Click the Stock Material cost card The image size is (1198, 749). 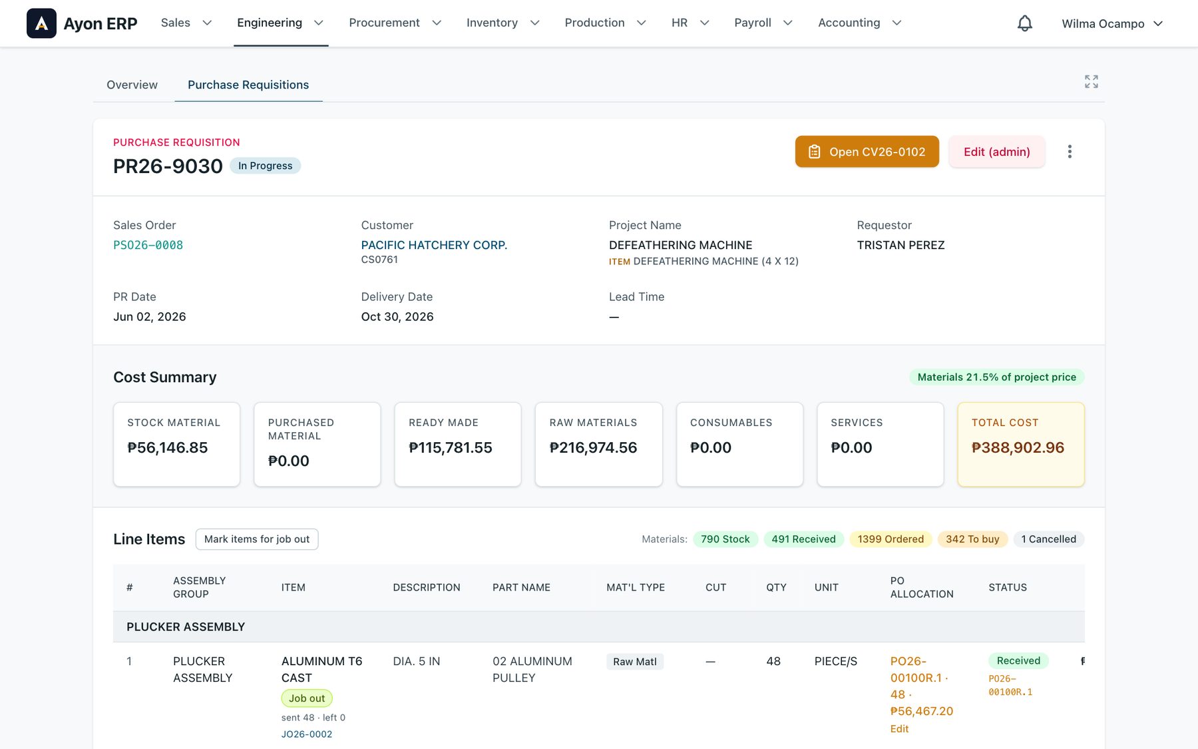tap(176, 444)
